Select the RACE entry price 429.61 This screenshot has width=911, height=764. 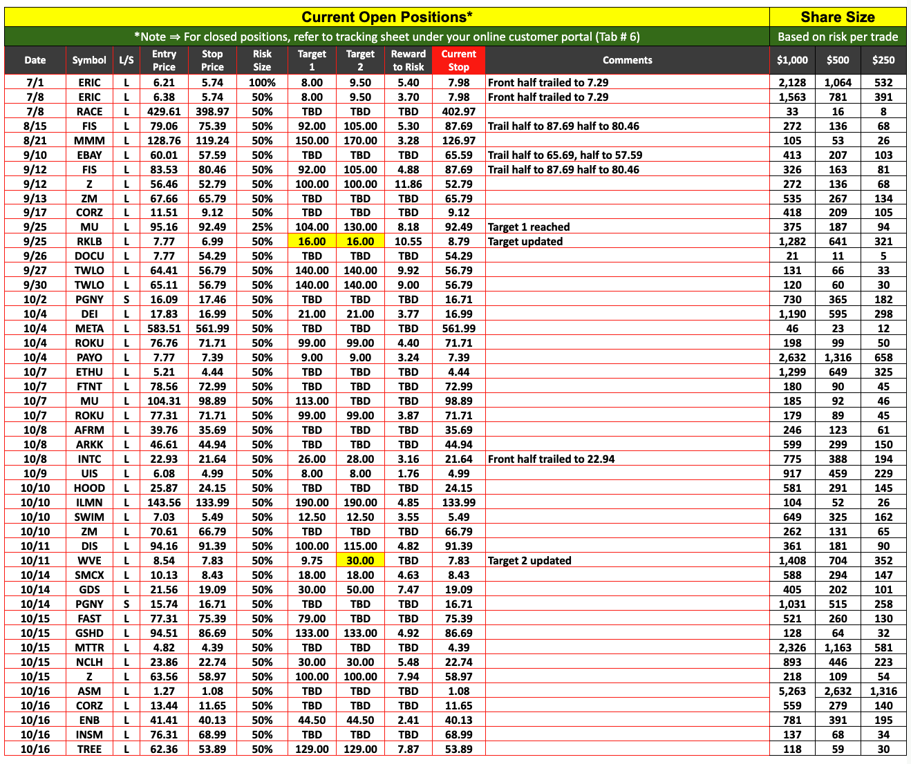[x=164, y=111]
